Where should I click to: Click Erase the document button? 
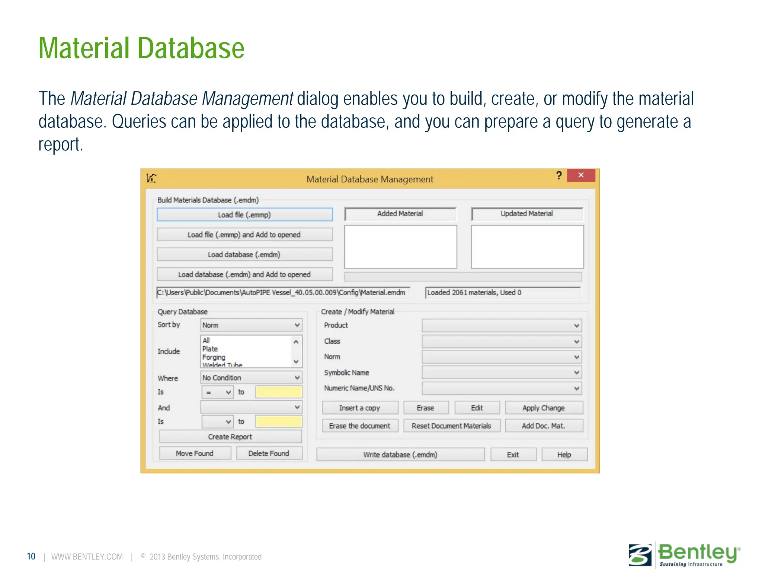click(x=360, y=426)
